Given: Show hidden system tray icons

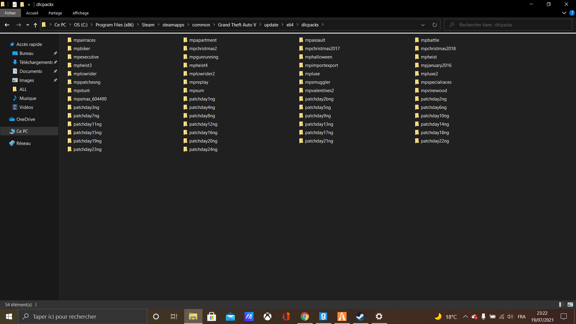Looking at the screenshot, I should [465, 316].
